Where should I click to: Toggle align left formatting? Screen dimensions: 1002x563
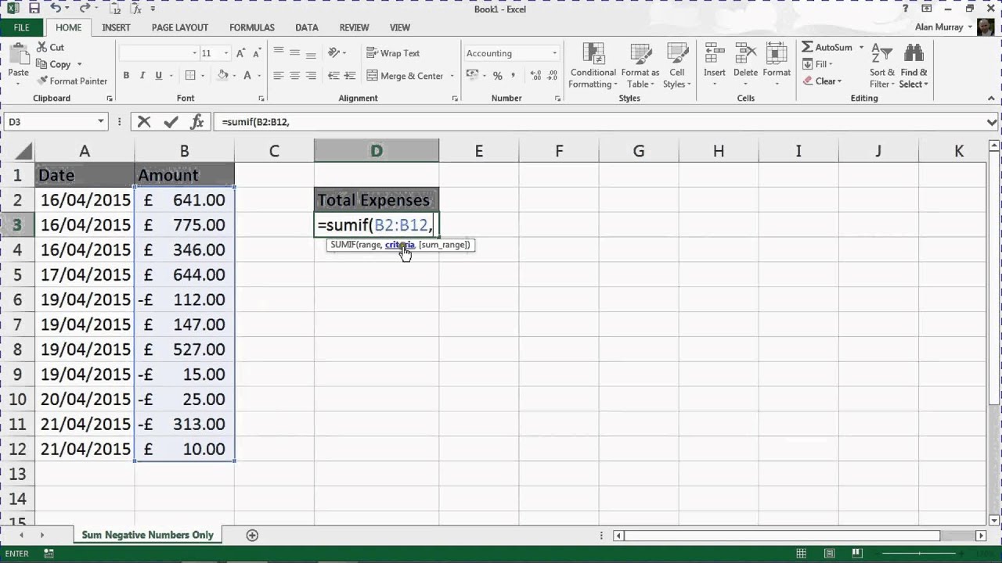pos(278,76)
